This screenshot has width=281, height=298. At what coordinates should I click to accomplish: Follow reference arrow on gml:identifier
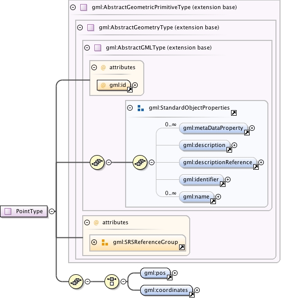(222, 184)
